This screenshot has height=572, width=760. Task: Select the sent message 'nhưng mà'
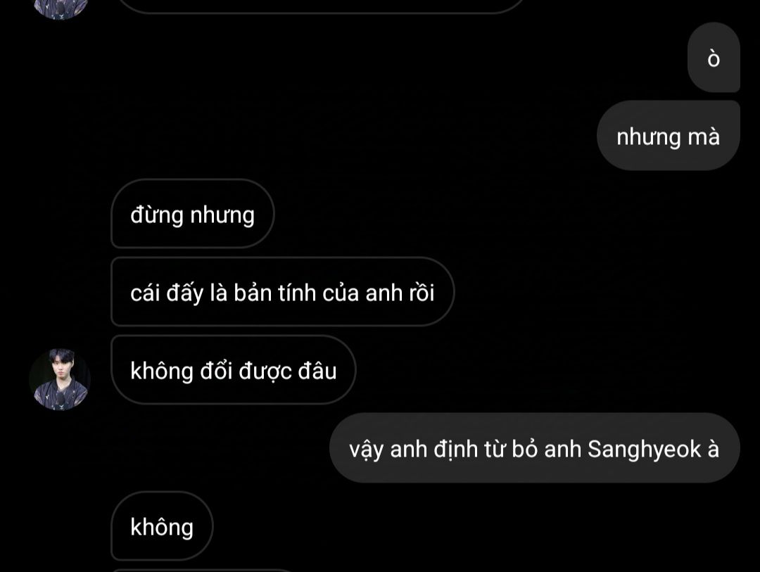[x=668, y=136]
